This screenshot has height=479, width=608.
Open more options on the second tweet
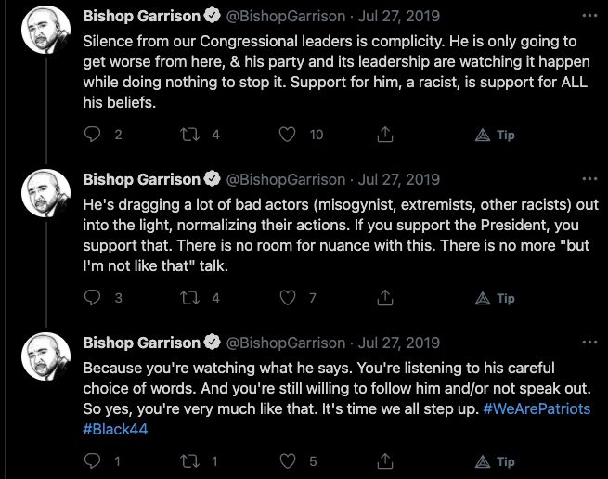(x=589, y=179)
